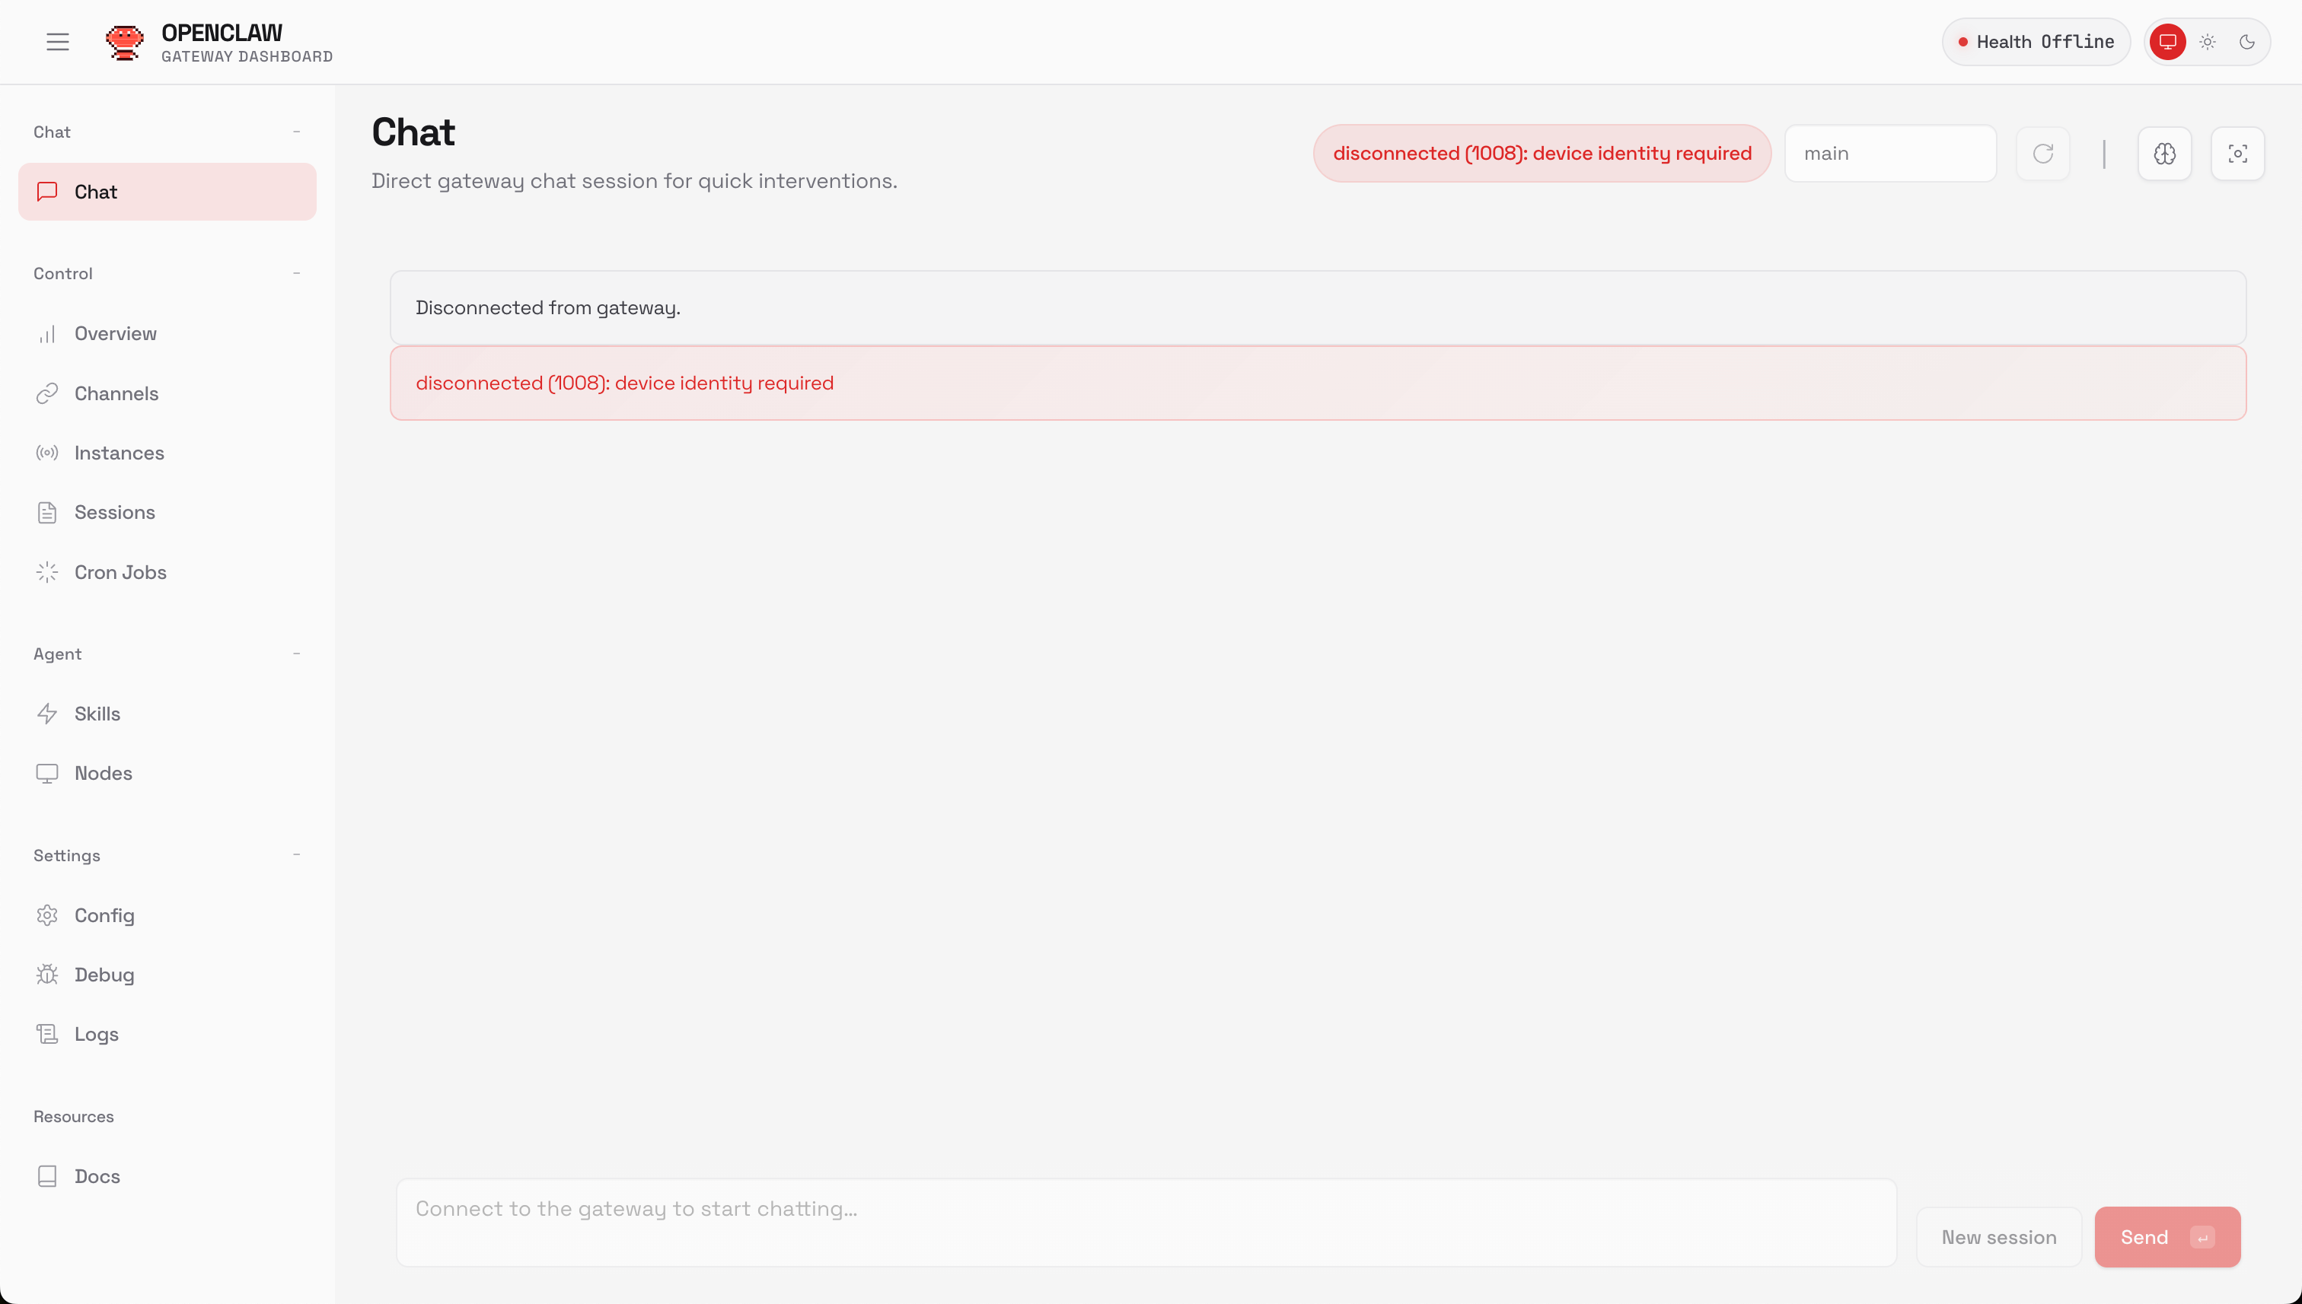
Task: Toggle focus mode icon
Action: coord(2237,153)
